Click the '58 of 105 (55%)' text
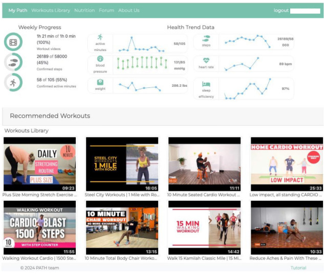 pos(52,80)
